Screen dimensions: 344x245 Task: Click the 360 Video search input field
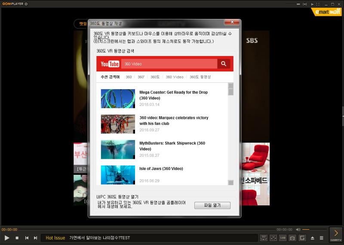pyautogui.click(x=169, y=64)
